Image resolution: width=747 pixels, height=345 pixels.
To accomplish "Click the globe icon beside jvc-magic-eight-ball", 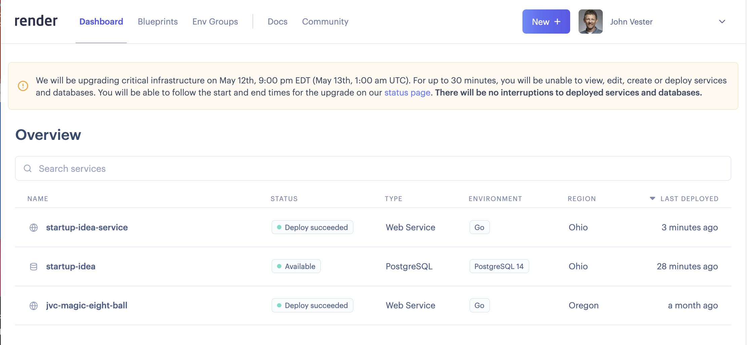I will pyautogui.click(x=34, y=306).
